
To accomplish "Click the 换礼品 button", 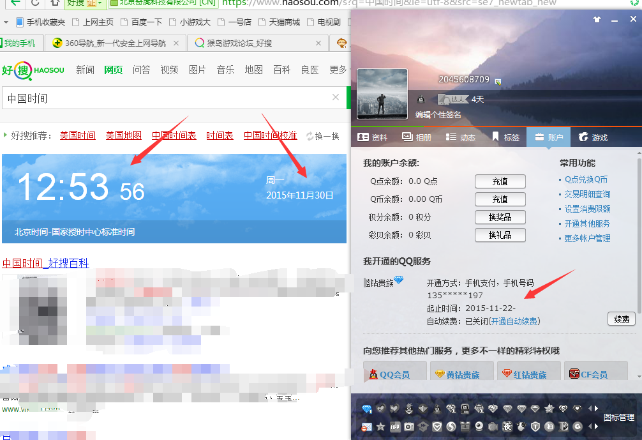I will click(x=500, y=235).
